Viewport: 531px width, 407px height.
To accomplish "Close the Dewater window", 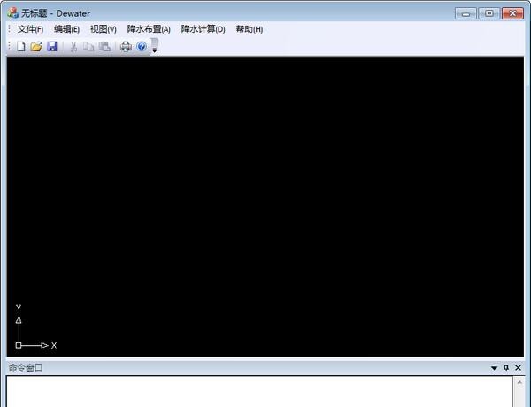I will coord(512,13).
